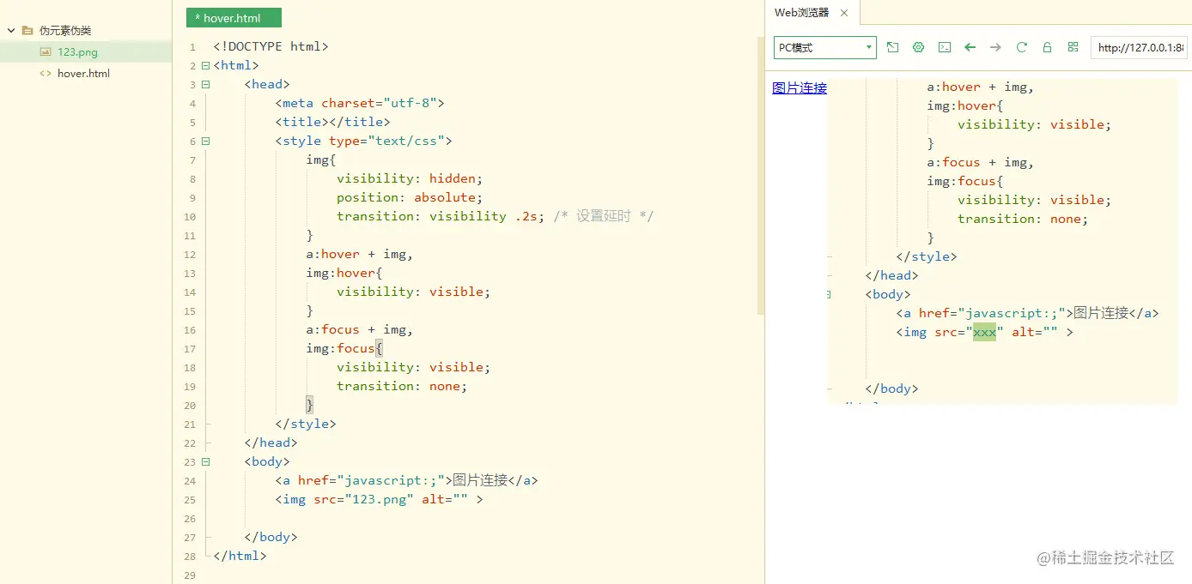
Task: Fold the <style> block at line 6
Action: point(205,141)
